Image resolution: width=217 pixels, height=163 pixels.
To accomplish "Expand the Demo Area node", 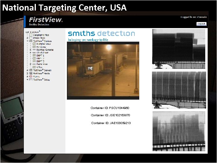I will [30, 64].
